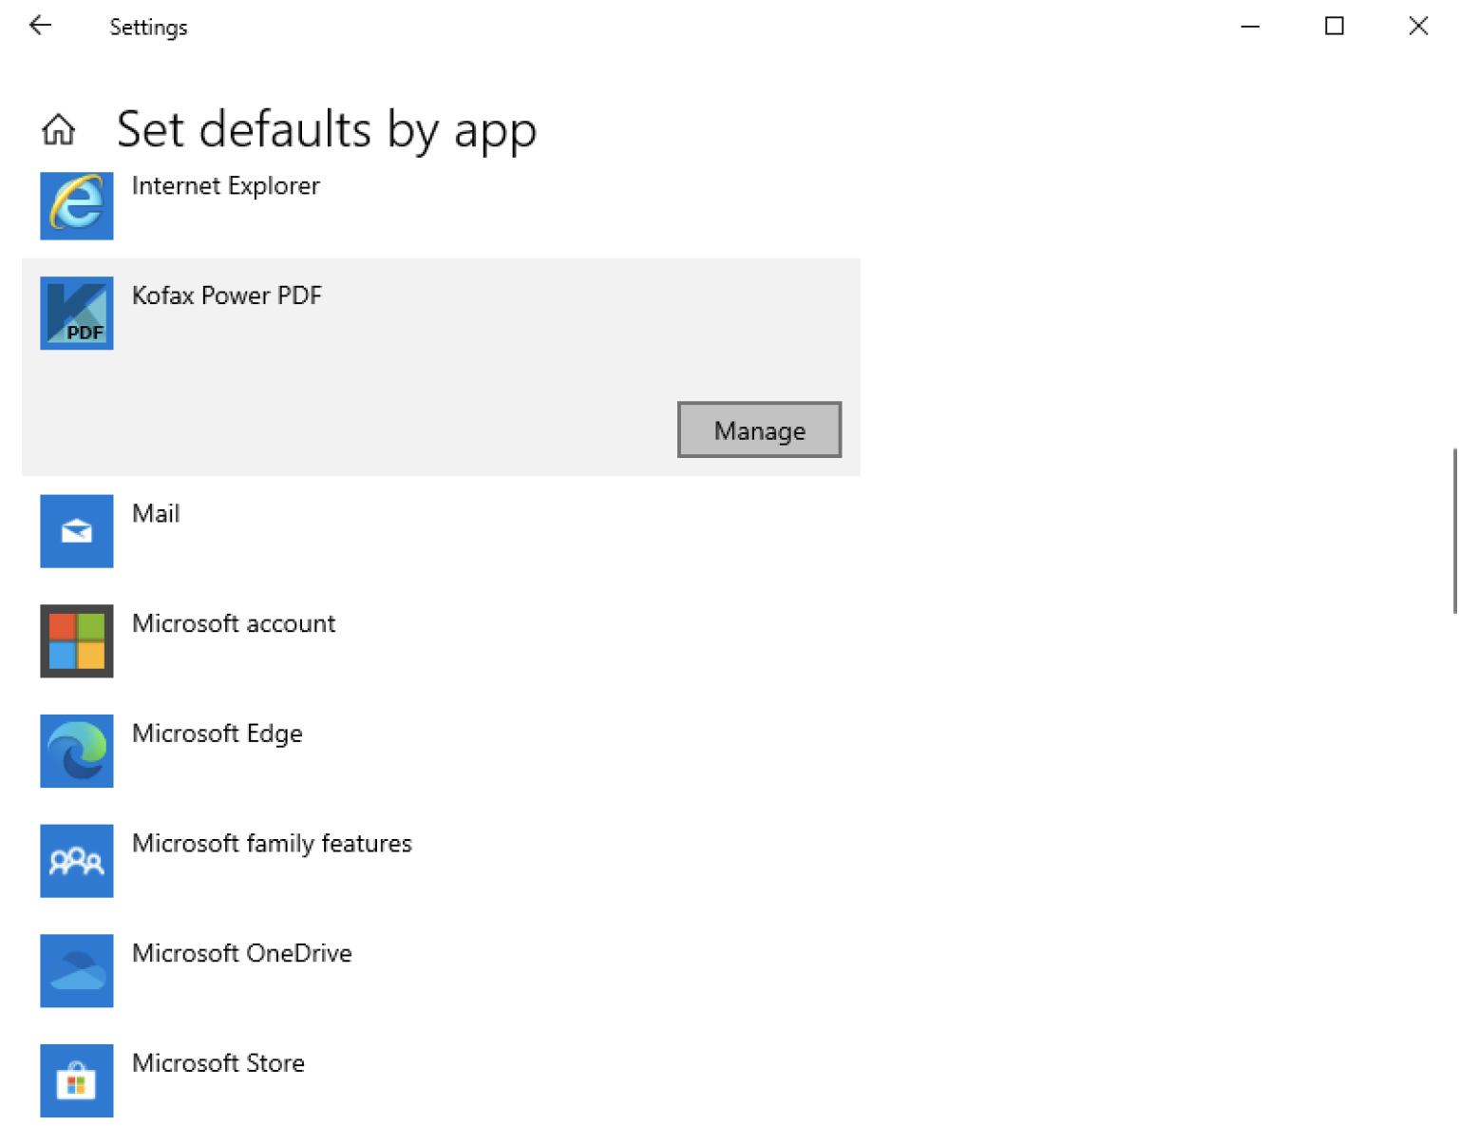The width and height of the screenshot is (1459, 1145).
Task: Click the Settings home icon
Action: (59, 129)
